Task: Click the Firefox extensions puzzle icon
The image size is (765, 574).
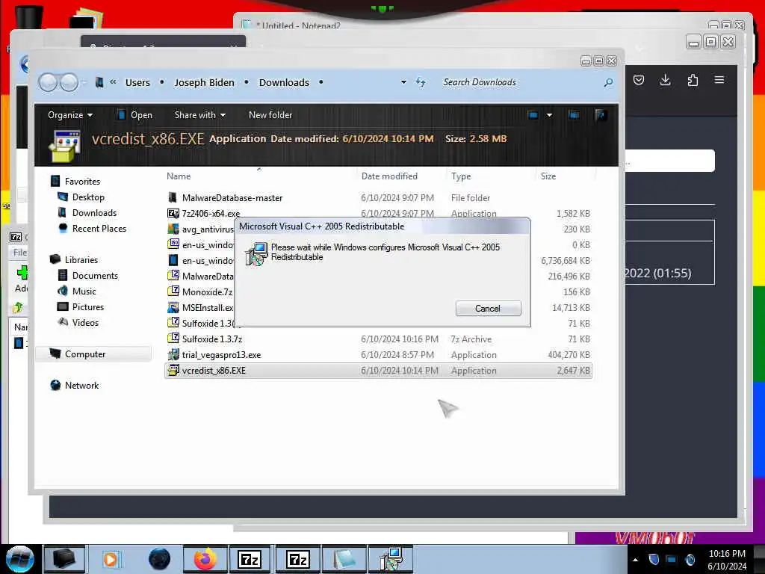Action: (x=693, y=80)
